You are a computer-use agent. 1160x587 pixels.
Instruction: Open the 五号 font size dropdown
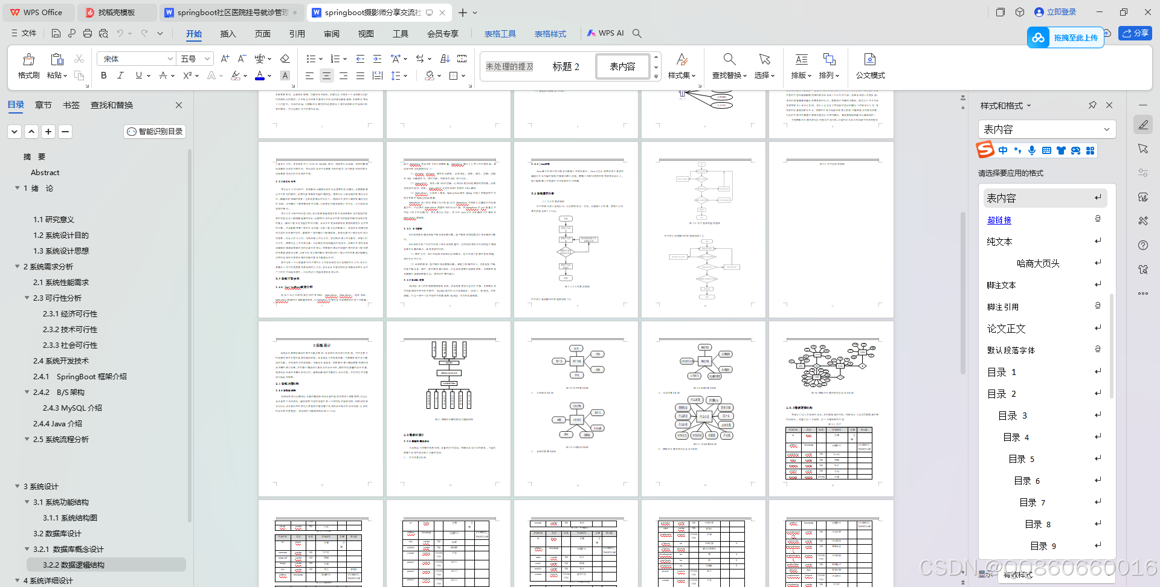coord(207,59)
